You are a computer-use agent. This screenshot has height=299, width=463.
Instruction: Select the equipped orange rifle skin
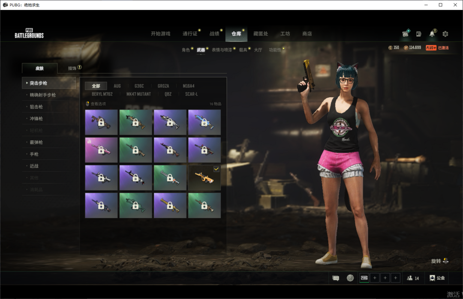tap(204, 178)
